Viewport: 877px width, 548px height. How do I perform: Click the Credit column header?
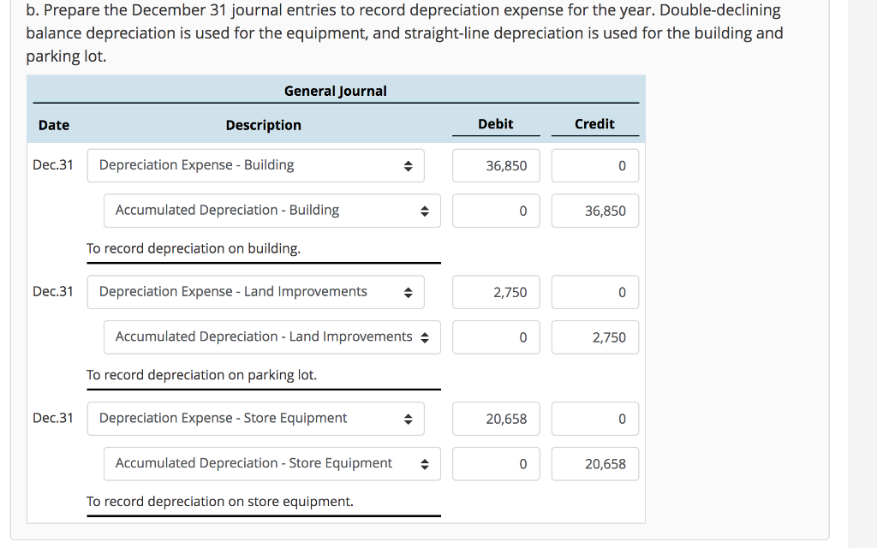point(595,124)
